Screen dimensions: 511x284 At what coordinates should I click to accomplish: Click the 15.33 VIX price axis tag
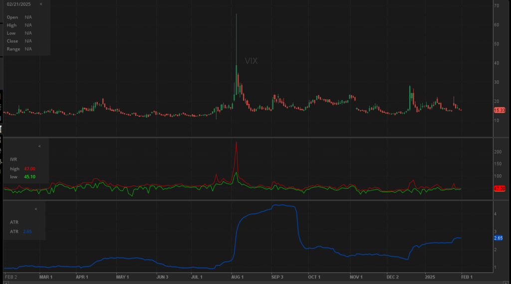coord(499,110)
